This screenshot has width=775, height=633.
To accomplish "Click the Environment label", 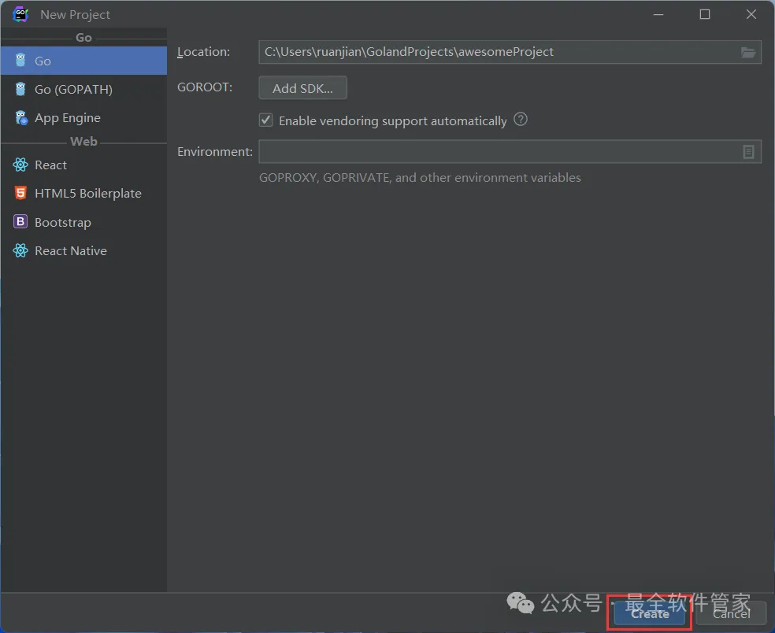I will 215,152.
